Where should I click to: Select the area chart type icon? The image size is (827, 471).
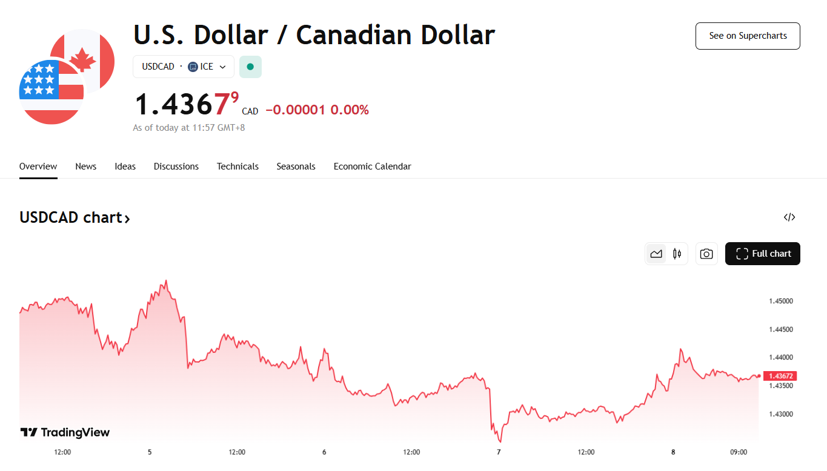(656, 254)
